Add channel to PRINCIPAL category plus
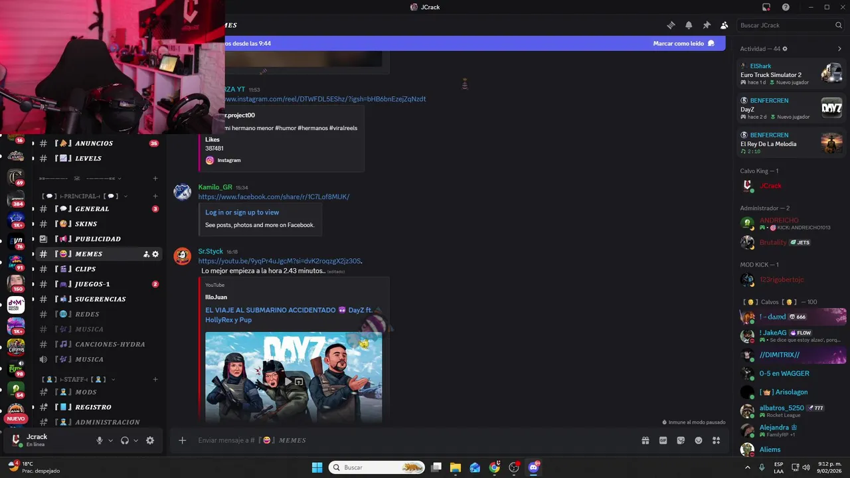The width and height of the screenshot is (850, 478). 155,197
